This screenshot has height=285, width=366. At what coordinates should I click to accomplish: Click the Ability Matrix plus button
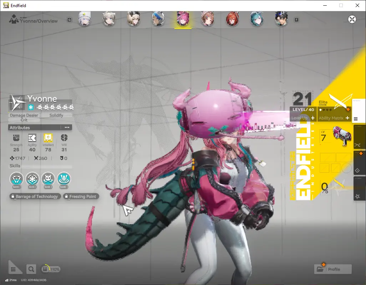click(347, 118)
